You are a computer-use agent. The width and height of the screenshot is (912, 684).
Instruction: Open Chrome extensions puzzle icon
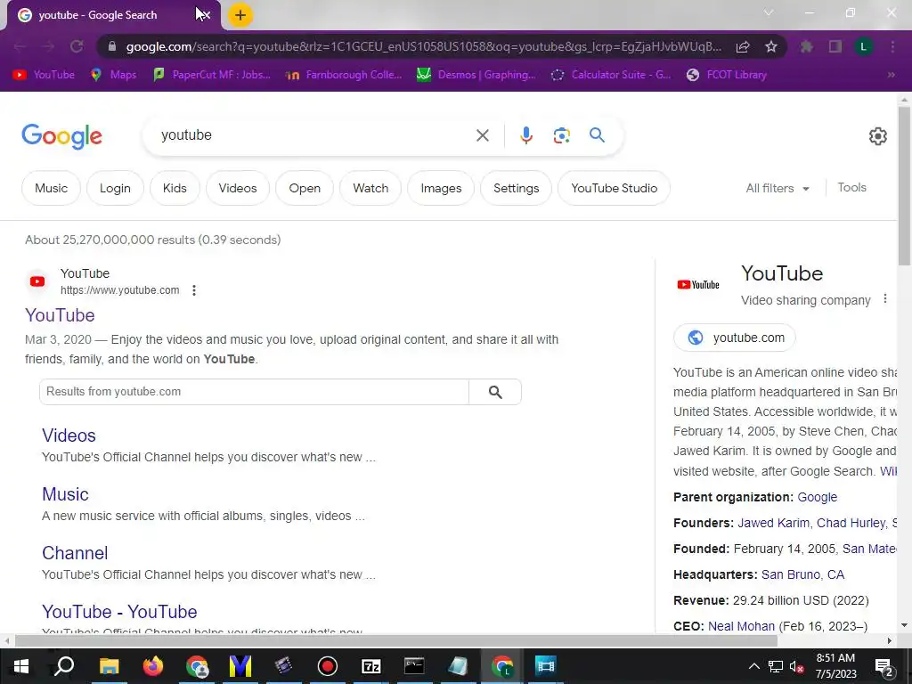[x=806, y=46]
